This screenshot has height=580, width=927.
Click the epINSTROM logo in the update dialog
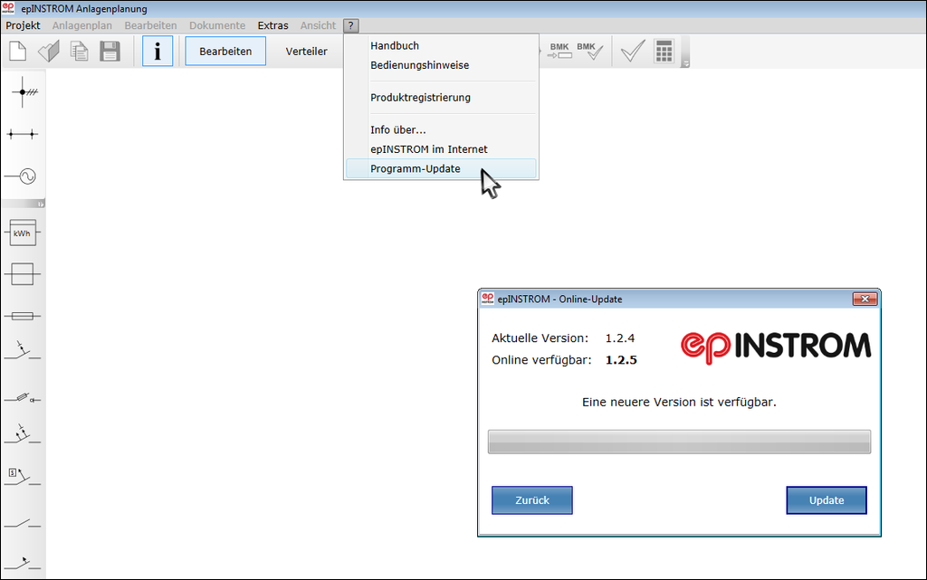click(776, 347)
